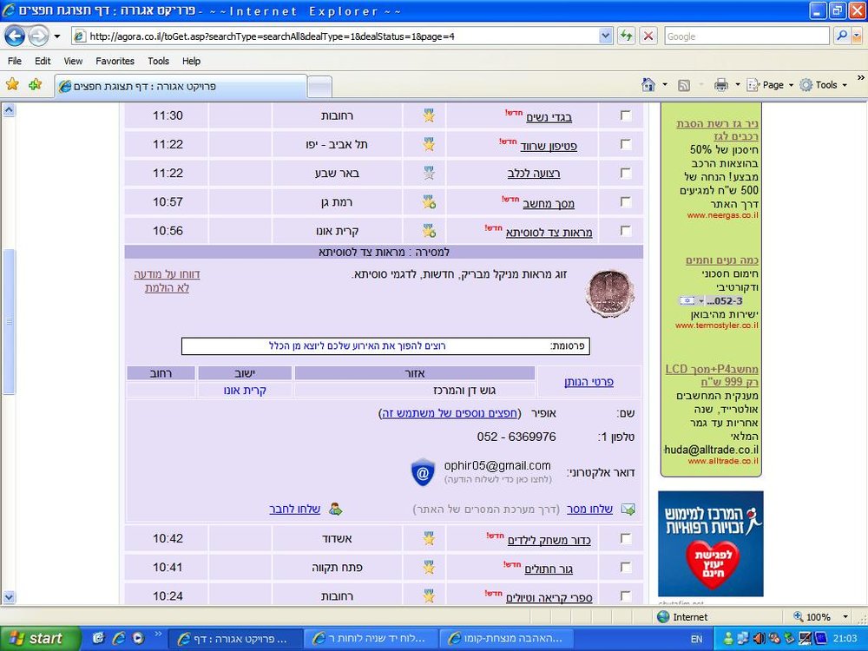Click the ophir05@gmail.com email address
Image resolution: width=868 pixels, height=651 pixels.
pos(497,465)
